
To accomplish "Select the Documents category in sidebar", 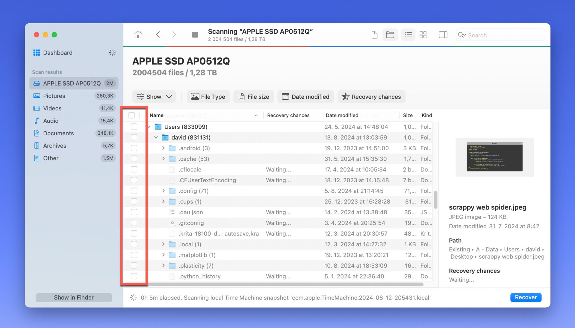I will pyautogui.click(x=58, y=133).
